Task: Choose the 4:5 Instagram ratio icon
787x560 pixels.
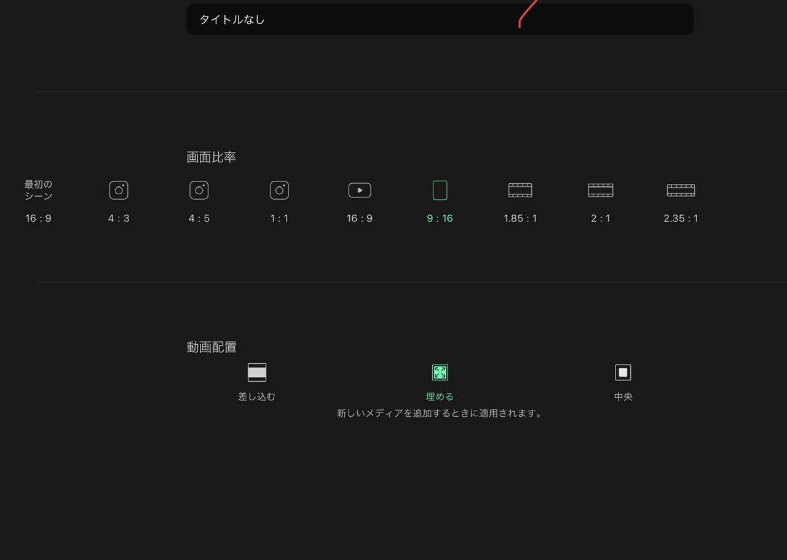Action: click(x=199, y=190)
